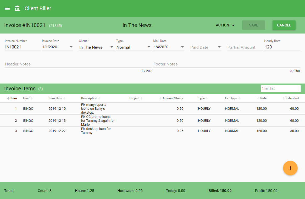The width and height of the screenshot is (305, 199).
Task: Click the 0.25 amount/hours cell
Action: (x=180, y=131)
